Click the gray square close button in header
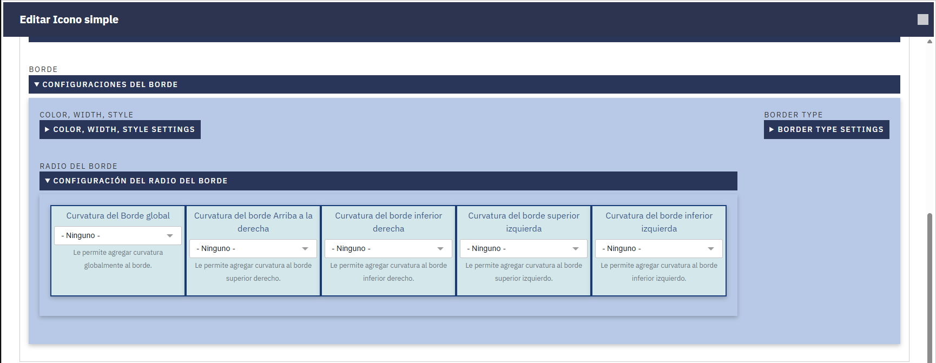The width and height of the screenshot is (936, 363). pos(923,19)
